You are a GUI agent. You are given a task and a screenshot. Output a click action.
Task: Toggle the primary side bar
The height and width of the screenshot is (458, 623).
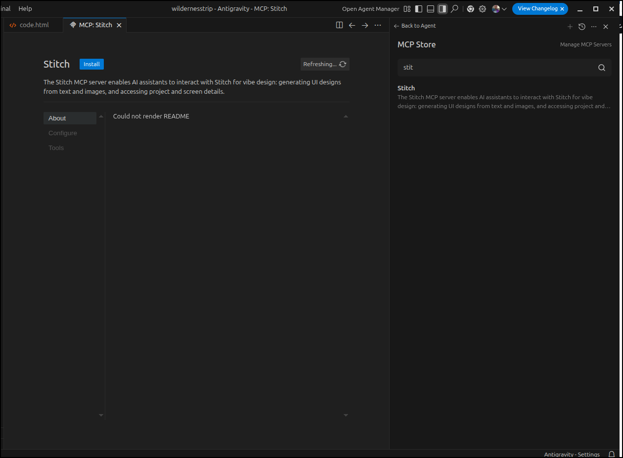click(x=419, y=9)
